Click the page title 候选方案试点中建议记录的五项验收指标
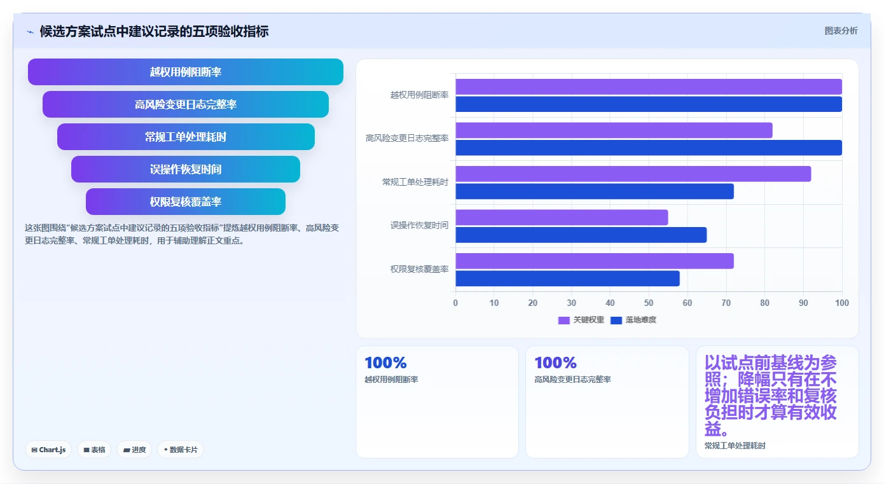Image resolution: width=884 pixels, height=484 pixels. (154, 31)
